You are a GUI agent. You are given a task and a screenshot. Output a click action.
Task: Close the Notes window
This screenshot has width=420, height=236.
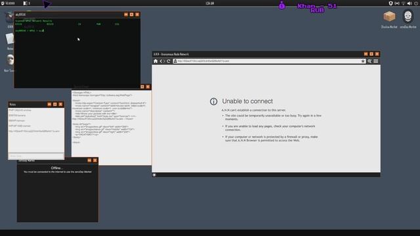pyautogui.click(x=60, y=104)
